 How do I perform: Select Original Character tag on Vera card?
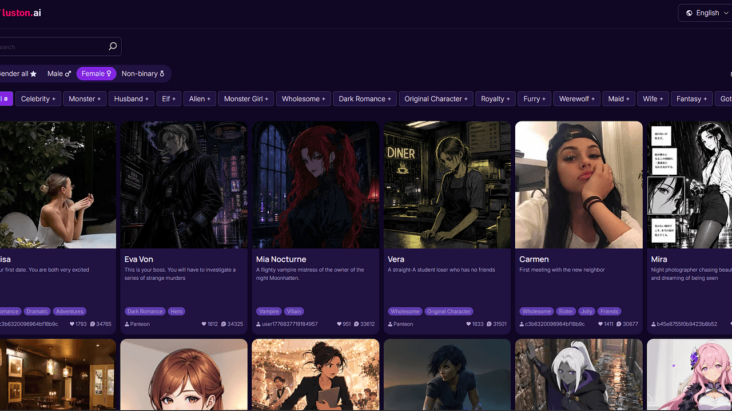pyautogui.click(x=449, y=311)
